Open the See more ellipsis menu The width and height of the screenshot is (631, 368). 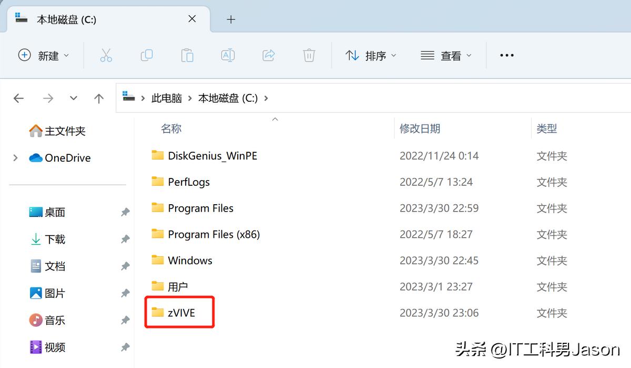(x=506, y=55)
